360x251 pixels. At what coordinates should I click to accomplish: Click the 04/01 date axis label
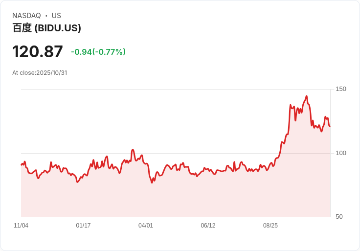[x=146, y=225]
